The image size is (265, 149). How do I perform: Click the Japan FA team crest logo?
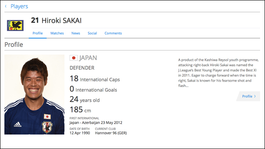[x=15, y=25]
